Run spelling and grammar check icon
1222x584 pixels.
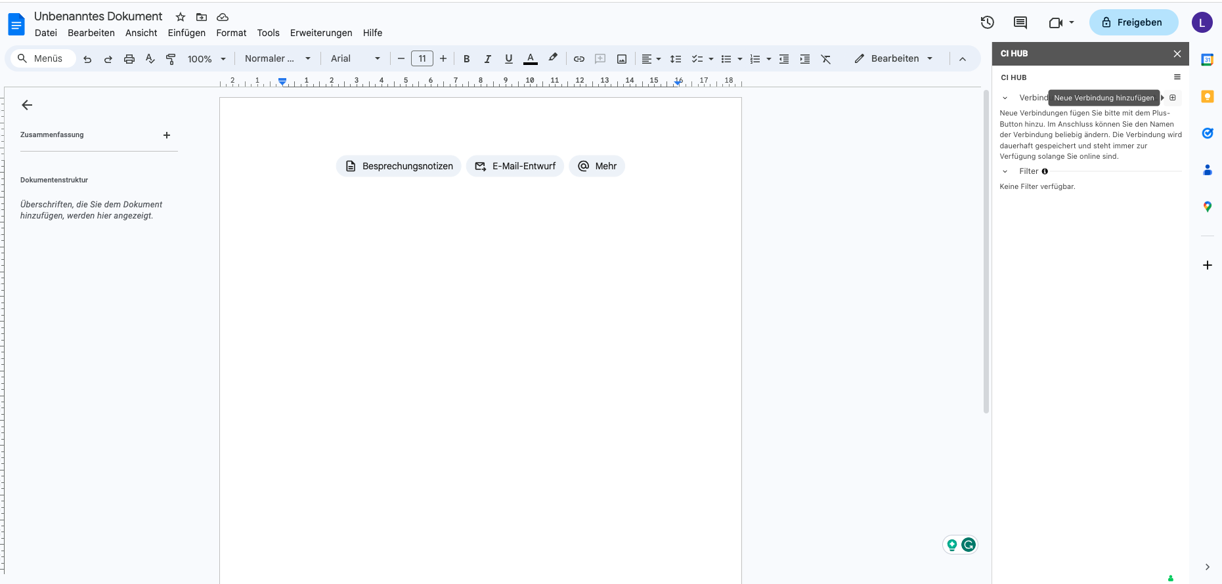tap(150, 59)
